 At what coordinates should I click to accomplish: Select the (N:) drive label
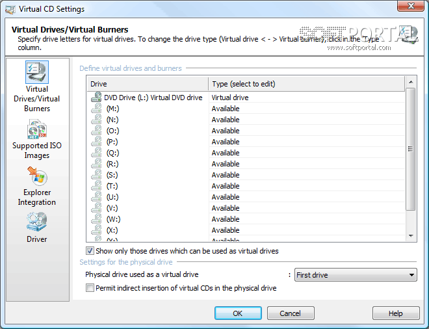(x=112, y=120)
